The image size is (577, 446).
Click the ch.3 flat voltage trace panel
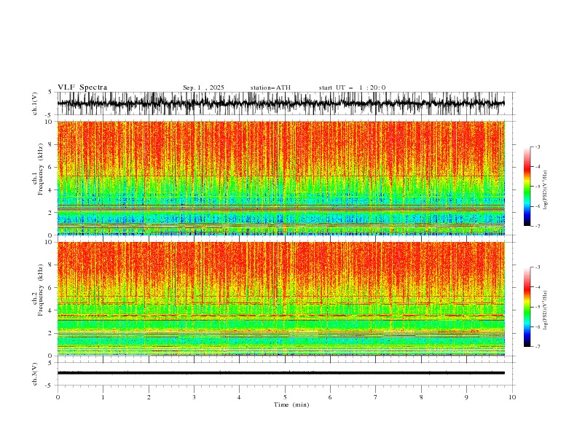point(285,374)
